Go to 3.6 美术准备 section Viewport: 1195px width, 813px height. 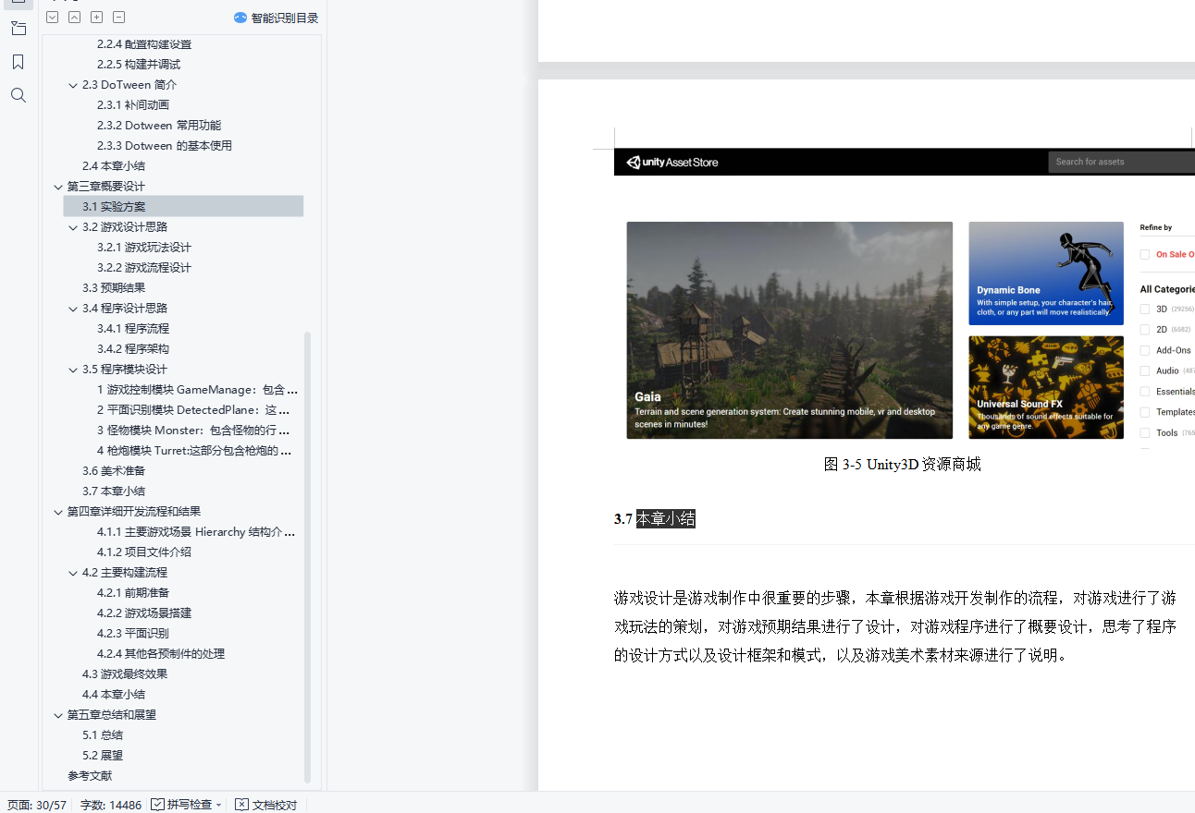coord(113,471)
